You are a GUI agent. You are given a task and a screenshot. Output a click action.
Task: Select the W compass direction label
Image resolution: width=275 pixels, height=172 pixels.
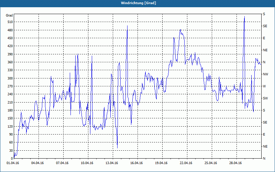264,86
